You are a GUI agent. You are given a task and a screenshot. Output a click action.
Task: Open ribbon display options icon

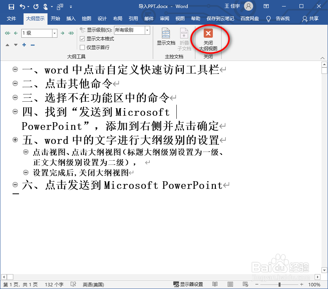[266, 6]
